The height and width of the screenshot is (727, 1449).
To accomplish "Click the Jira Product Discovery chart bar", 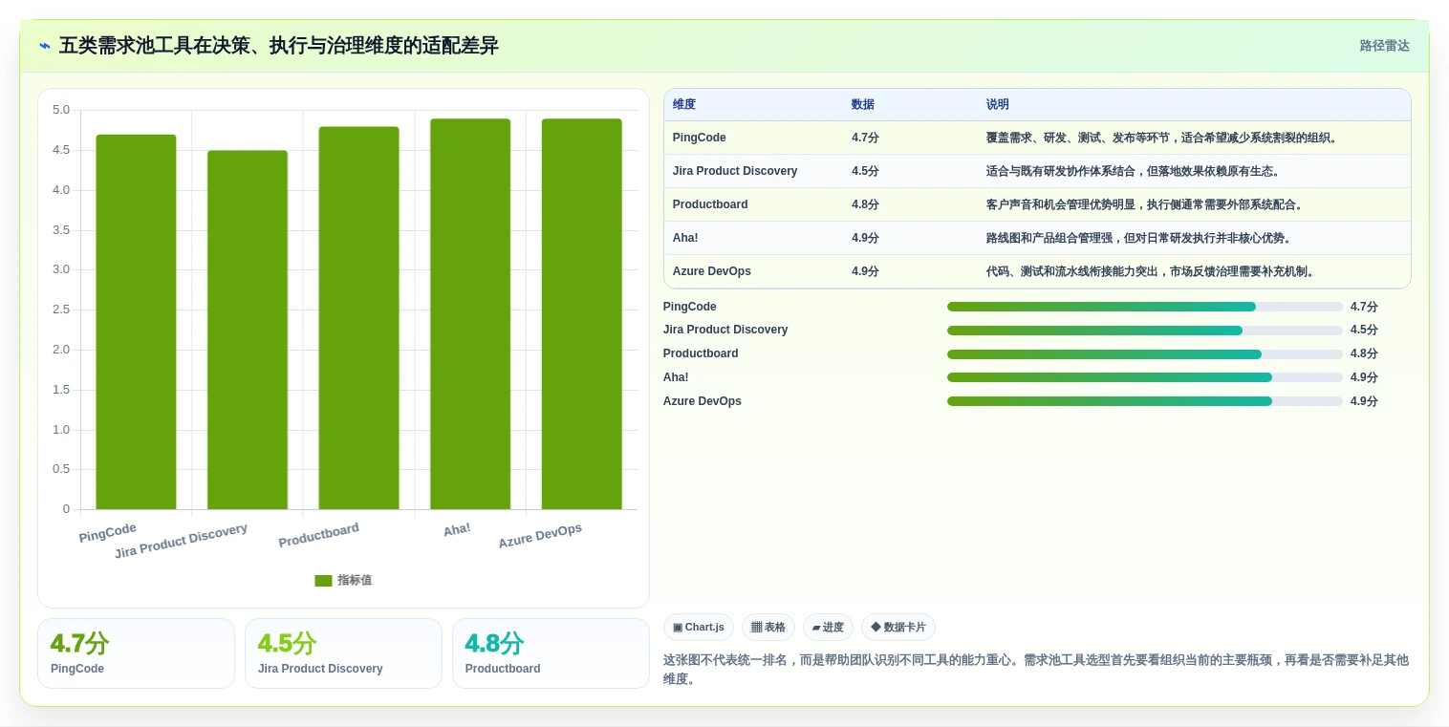I will [x=248, y=330].
